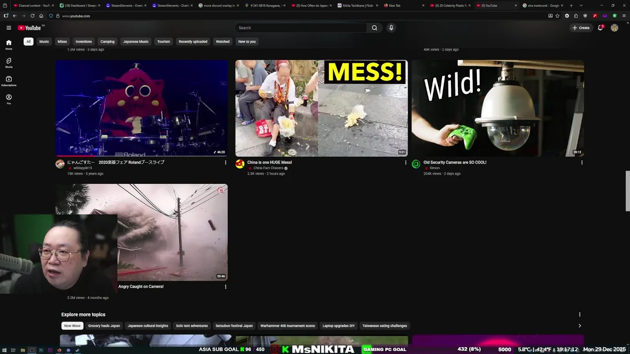Open the account avatar menu
This screenshot has width=630, height=354.
pyautogui.click(x=614, y=28)
